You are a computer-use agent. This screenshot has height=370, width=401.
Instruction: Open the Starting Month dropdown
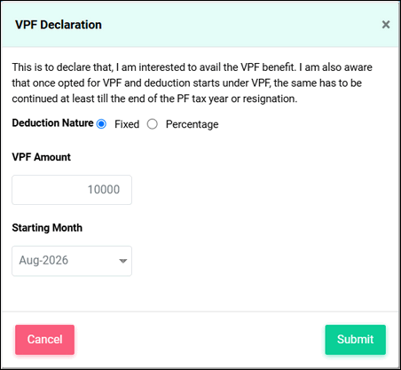(72, 261)
